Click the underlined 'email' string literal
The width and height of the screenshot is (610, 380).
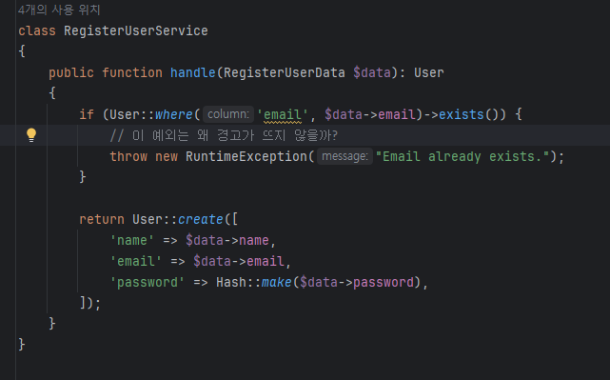(283, 115)
